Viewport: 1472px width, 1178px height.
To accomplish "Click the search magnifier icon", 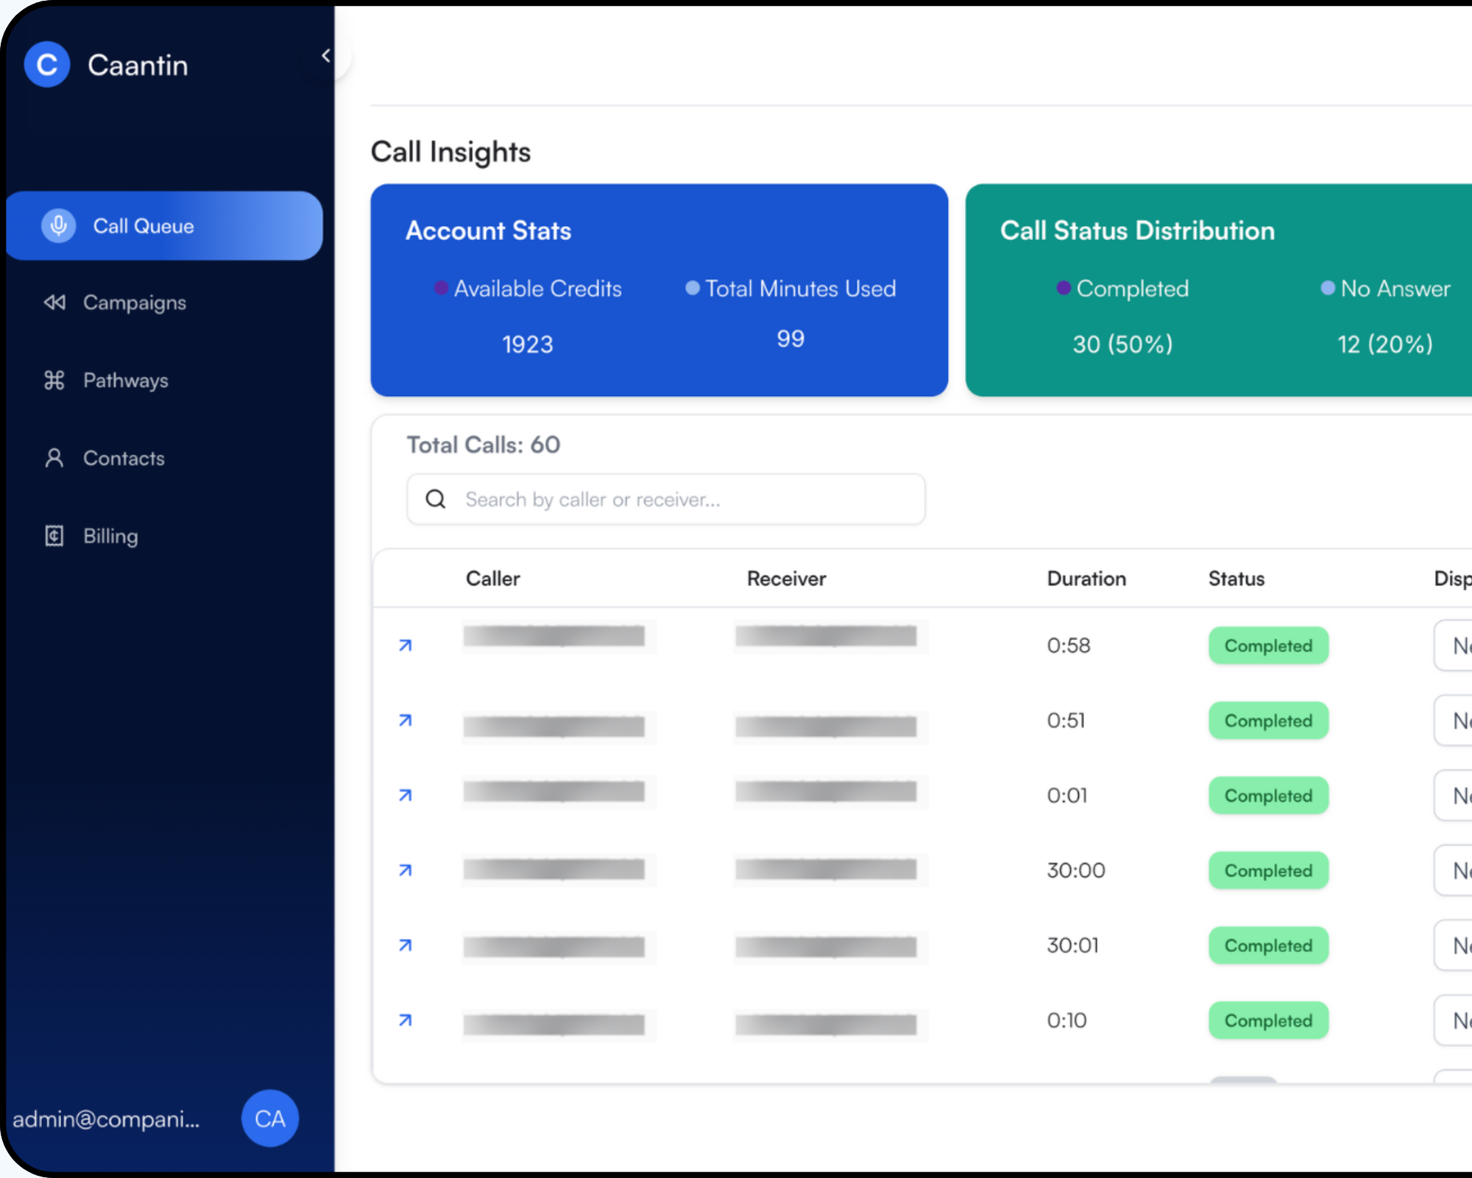I will click(436, 499).
